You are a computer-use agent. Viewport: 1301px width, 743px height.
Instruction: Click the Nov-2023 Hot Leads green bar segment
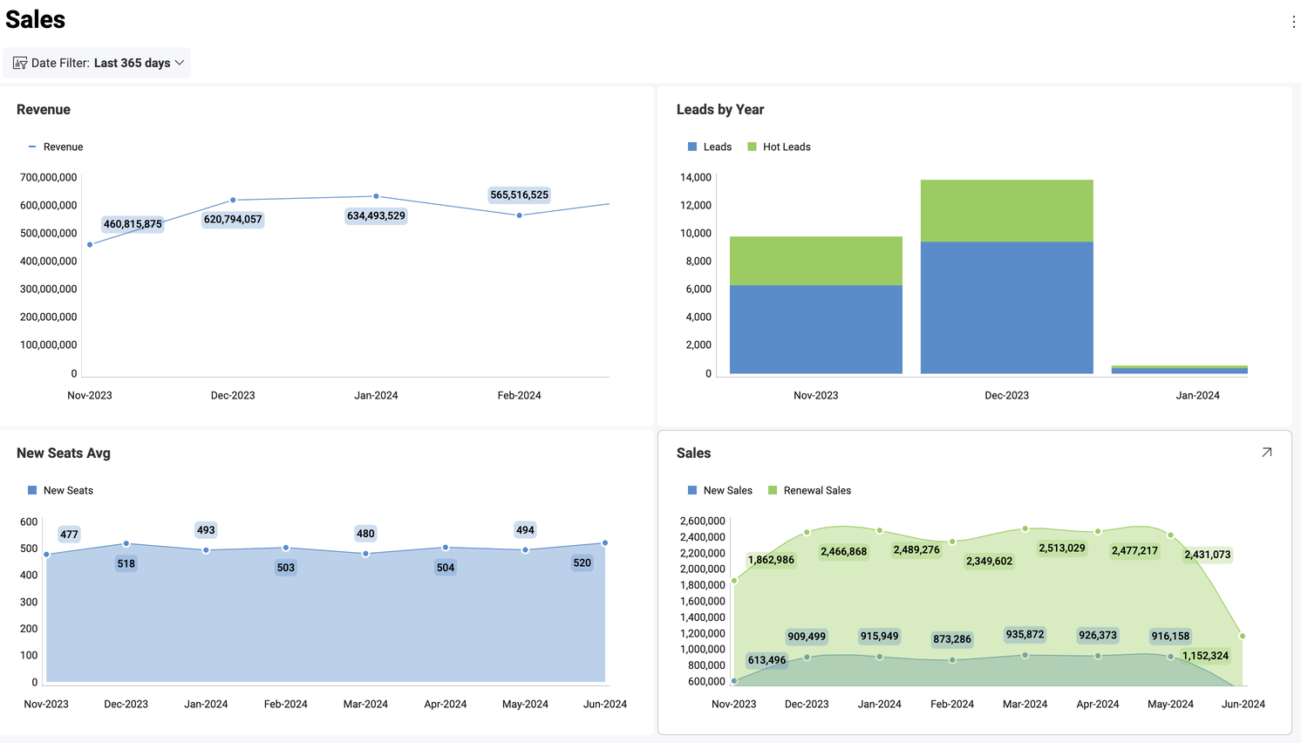coord(816,261)
